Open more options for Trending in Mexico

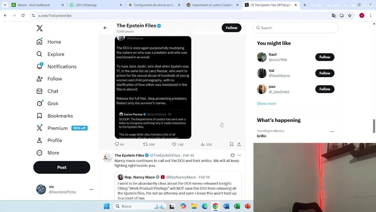pyautogui.click(x=332, y=132)
